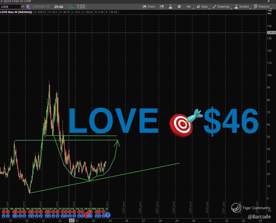Click the drawing set icon below Patterns
The image size is (276, 223).
click(x=269, y=12)
